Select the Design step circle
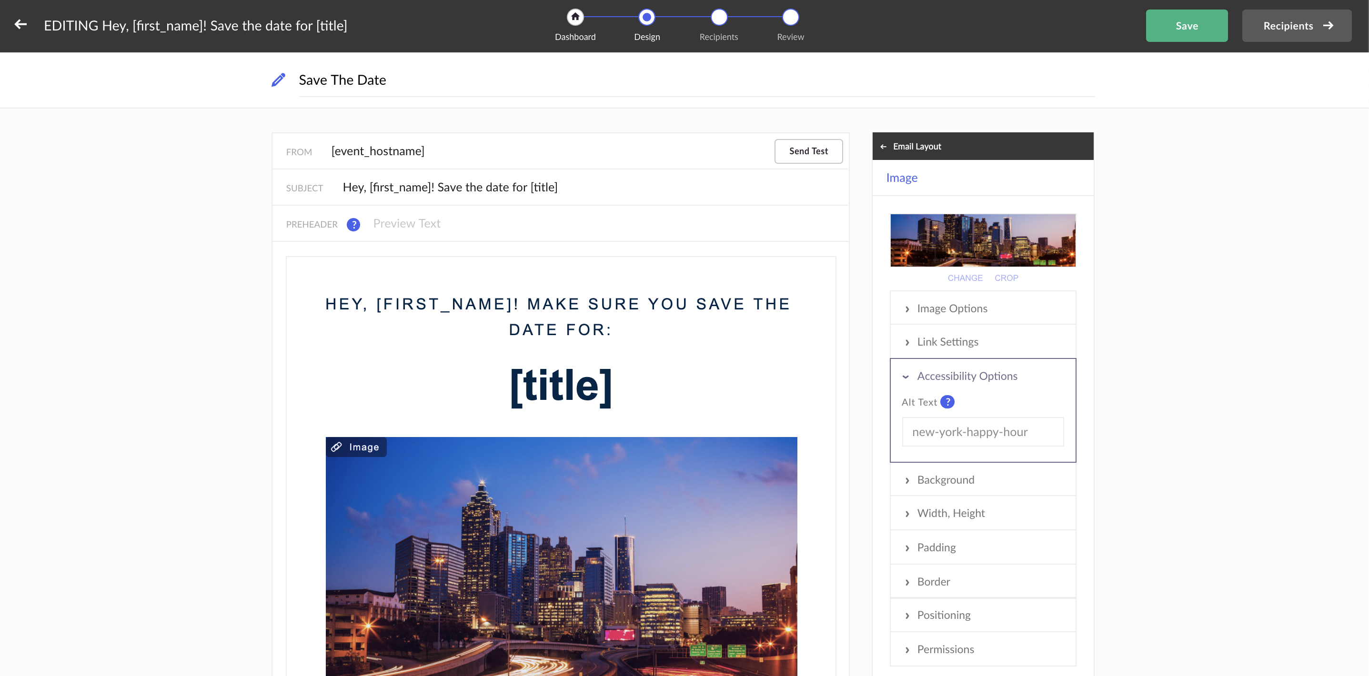Screen dimensions: 1369x676 click(647, 17)
